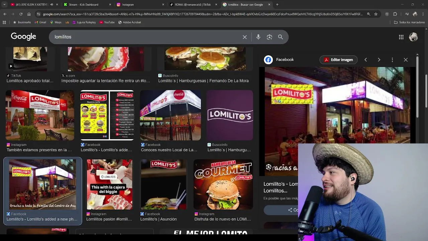Open Imposible aguantar la tentación x.com link
This screenshot has width=428, height=241.
106,81
